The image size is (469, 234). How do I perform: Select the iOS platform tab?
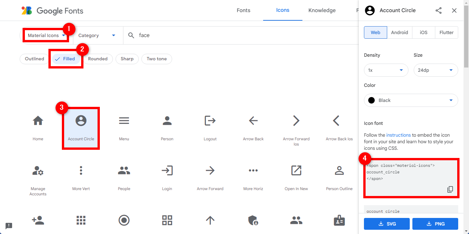(x=424, y=32)
